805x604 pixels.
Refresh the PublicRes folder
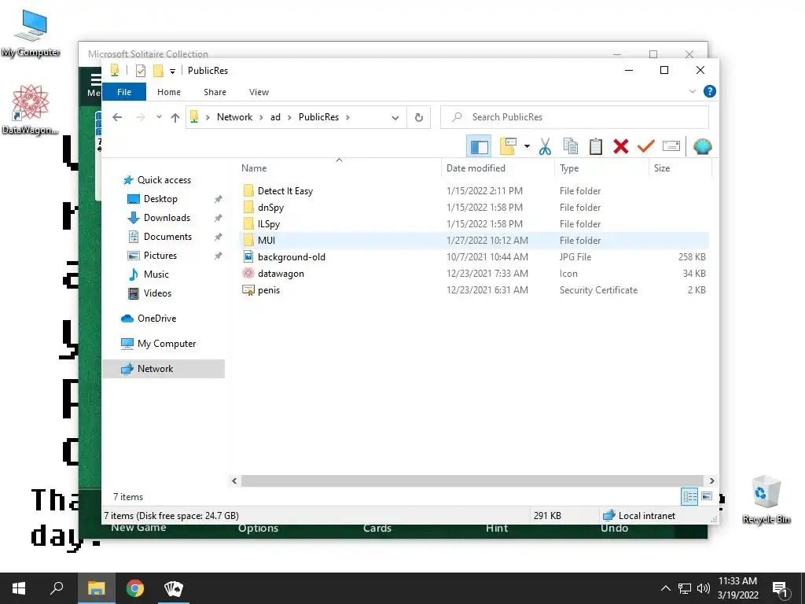click(418, 118)
